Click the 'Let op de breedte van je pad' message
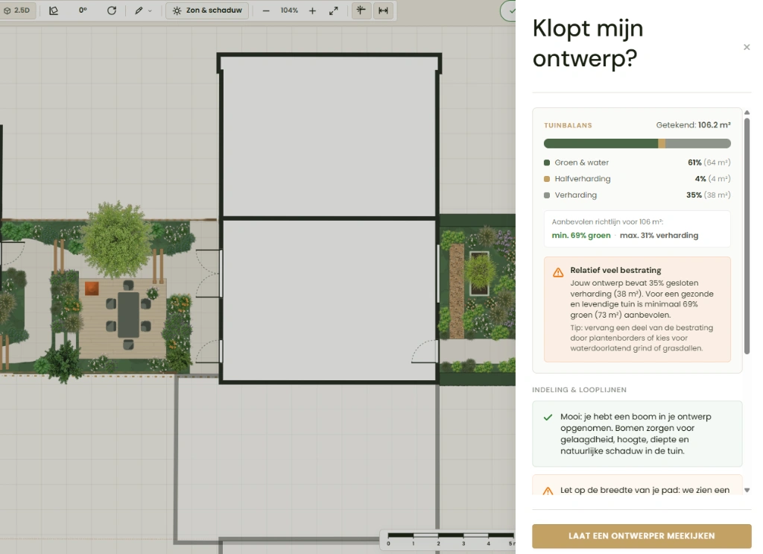 point(645,490)
